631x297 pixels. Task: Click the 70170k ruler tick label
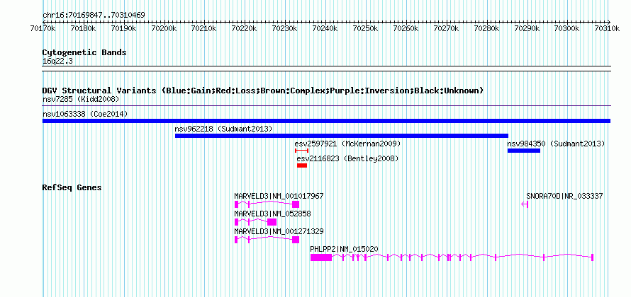pos(43,28)
